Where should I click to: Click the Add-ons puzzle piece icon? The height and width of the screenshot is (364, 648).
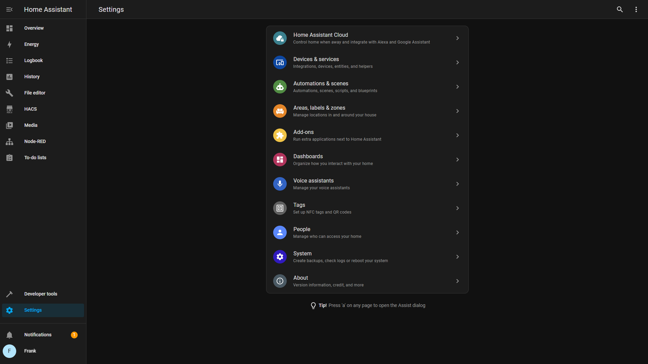tap(280, 135)
